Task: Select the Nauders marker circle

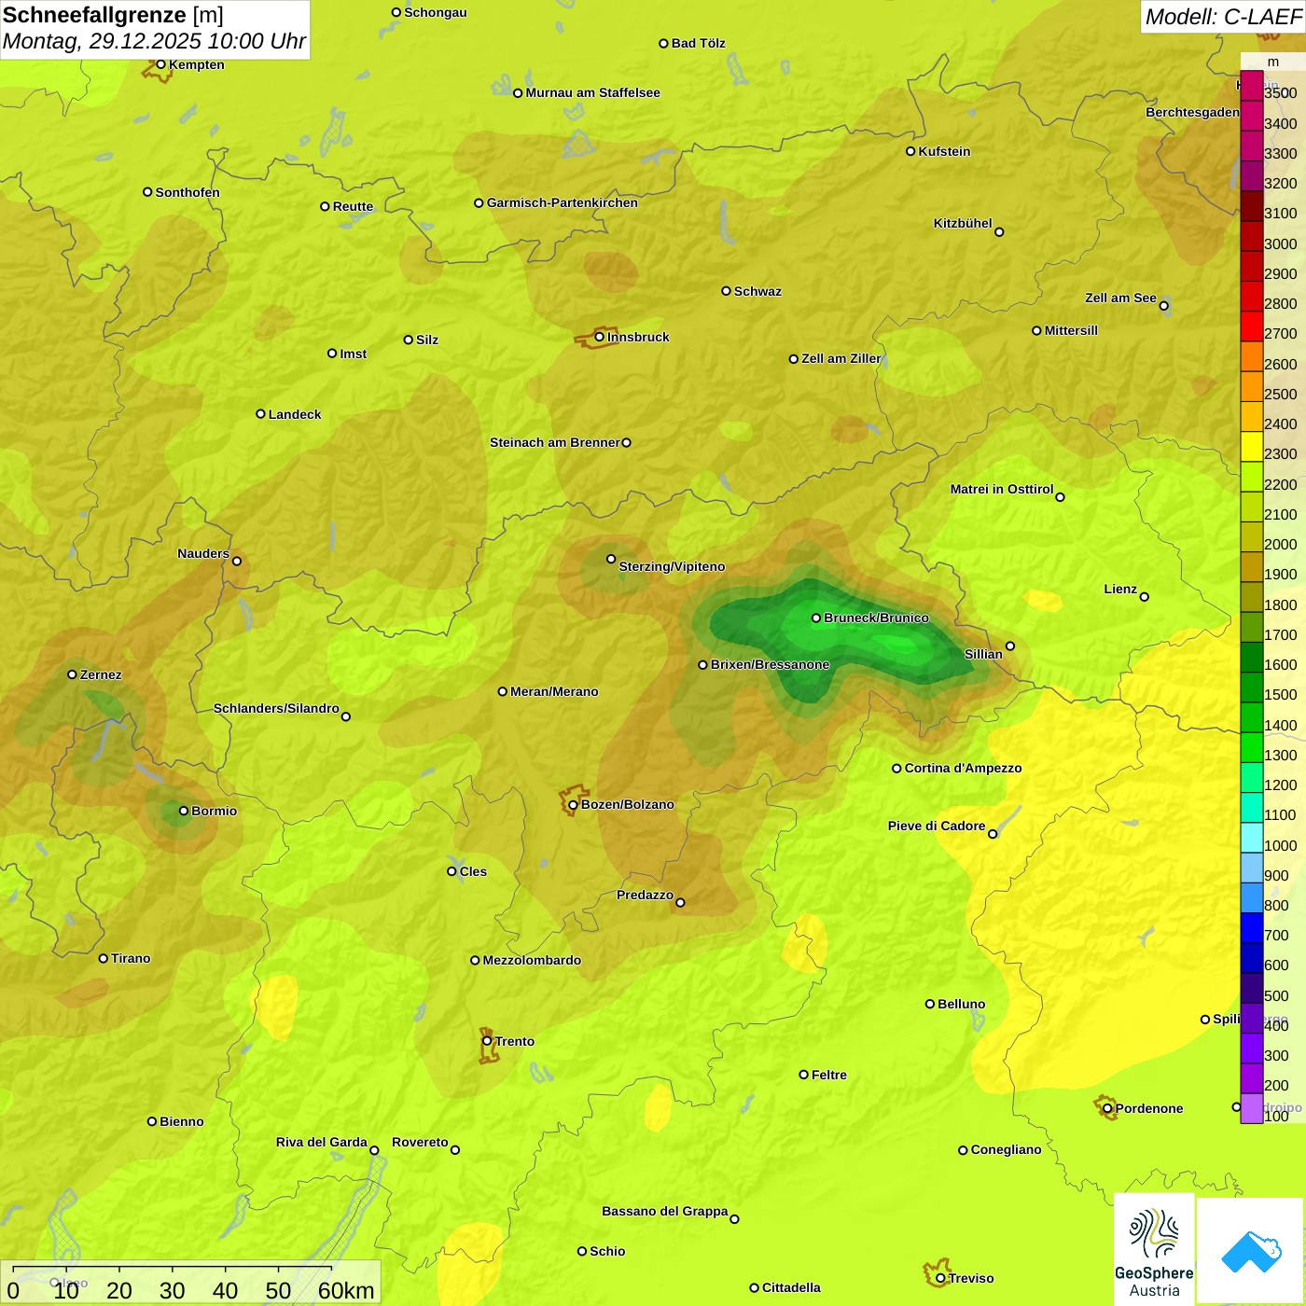Action: [x=237, y=561]
